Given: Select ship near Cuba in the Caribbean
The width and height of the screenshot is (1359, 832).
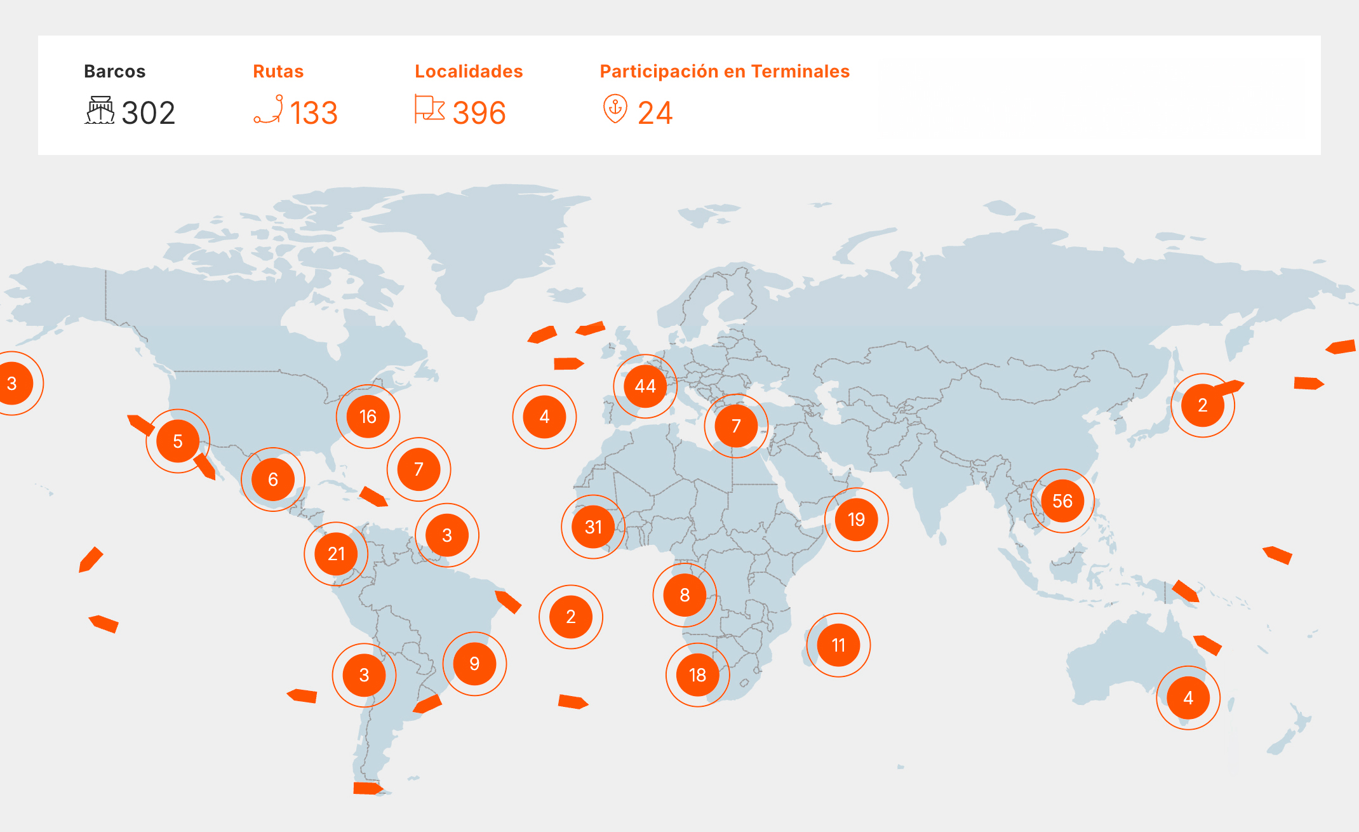Looking at the screenshot, I should point(373,497).
